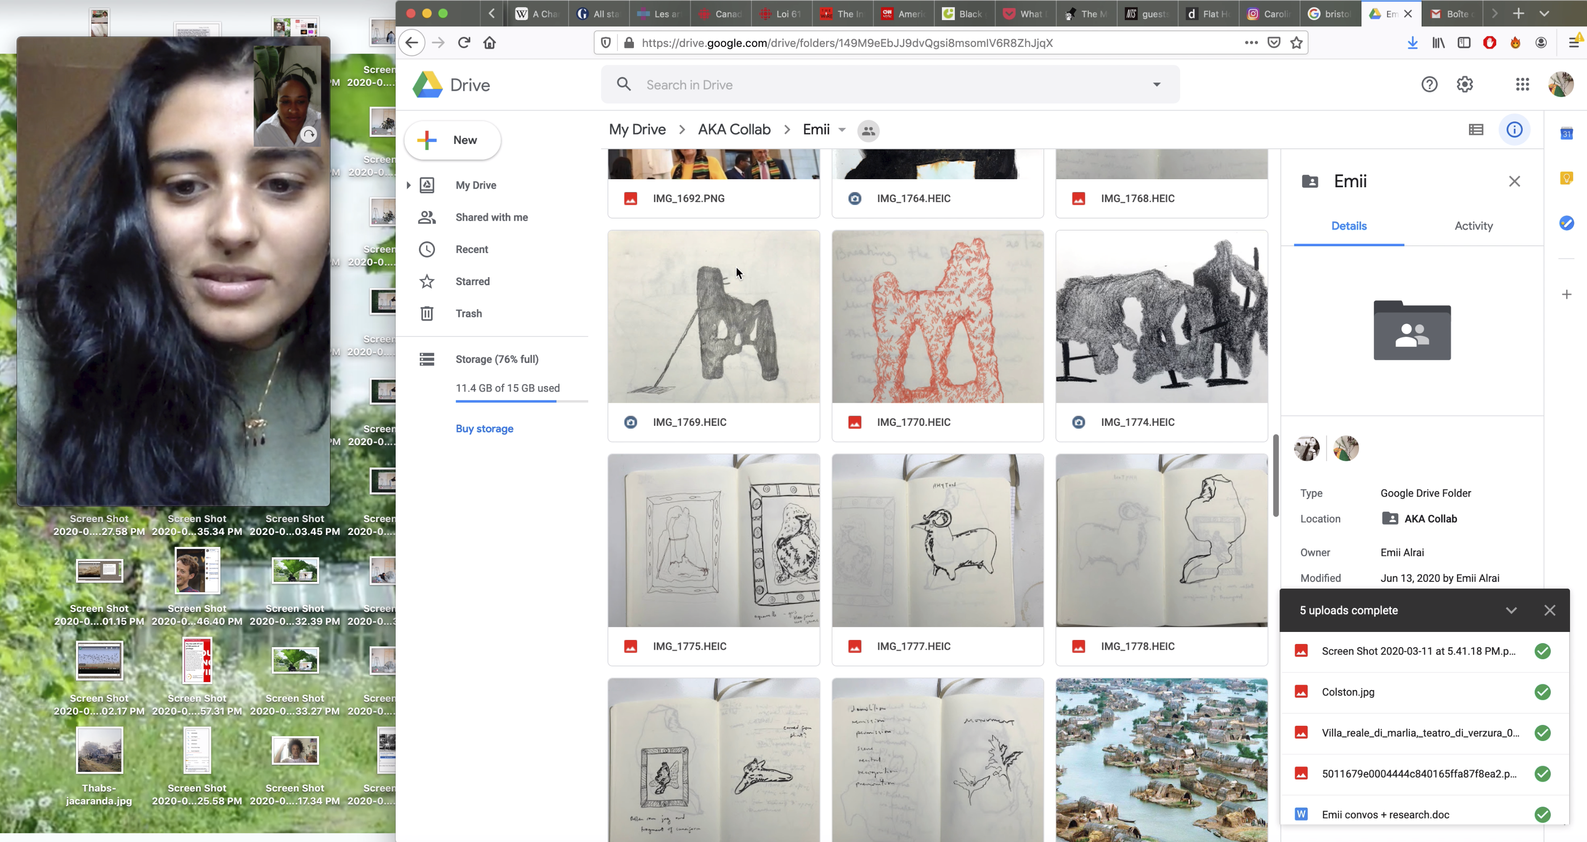This screenshot has height=842, width=1587.
Task: Click the storage usage progress bar
Action: [521, 401]
